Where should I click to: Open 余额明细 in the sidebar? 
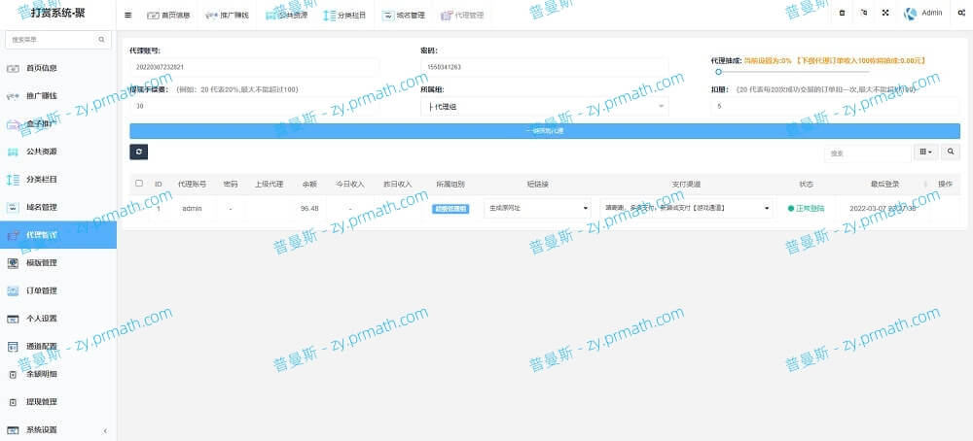(x=57, y=374)
